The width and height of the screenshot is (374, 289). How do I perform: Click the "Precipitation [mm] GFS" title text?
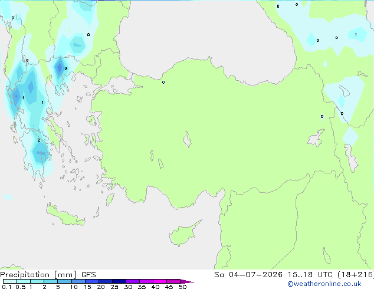(48, 275)
